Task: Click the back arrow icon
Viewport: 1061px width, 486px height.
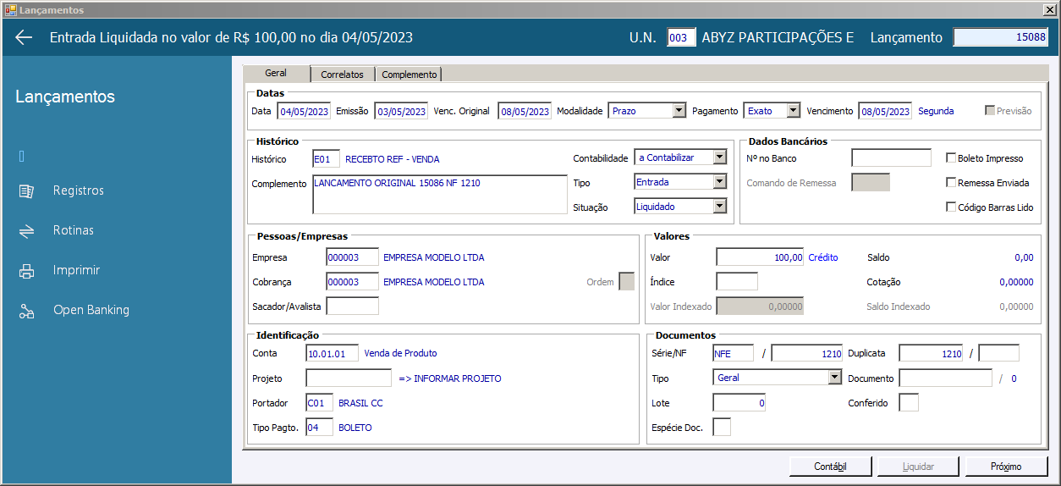Action: click(x=24, y=37)
